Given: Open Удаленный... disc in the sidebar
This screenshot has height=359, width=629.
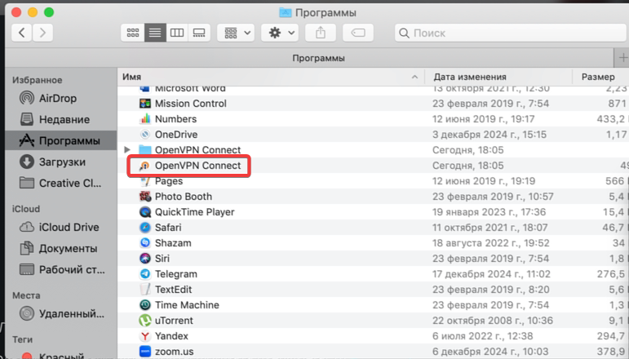Looking at the screenshot, I should coord(62,313).
